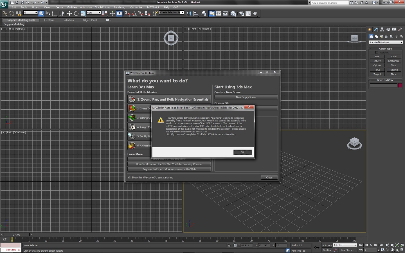Click the Pan View hand icon

click(392, 250)
